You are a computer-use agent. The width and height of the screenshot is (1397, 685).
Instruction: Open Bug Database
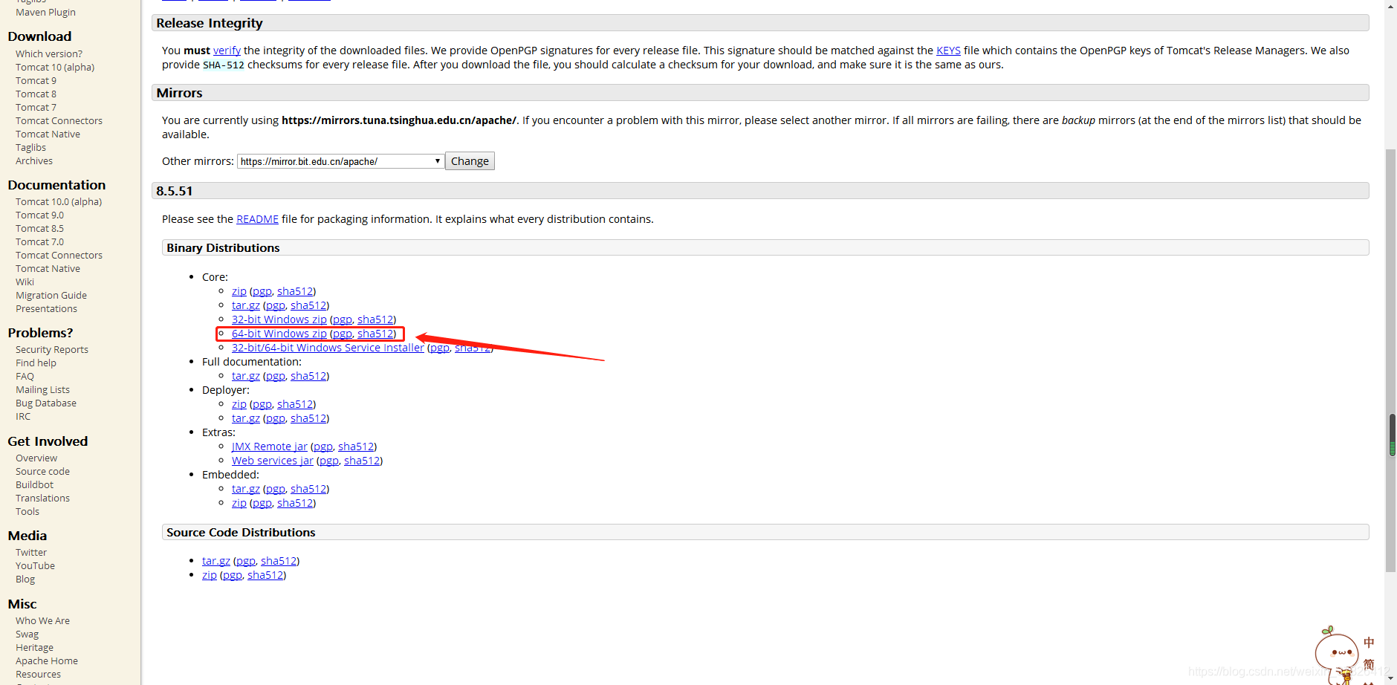click(46, 403)
